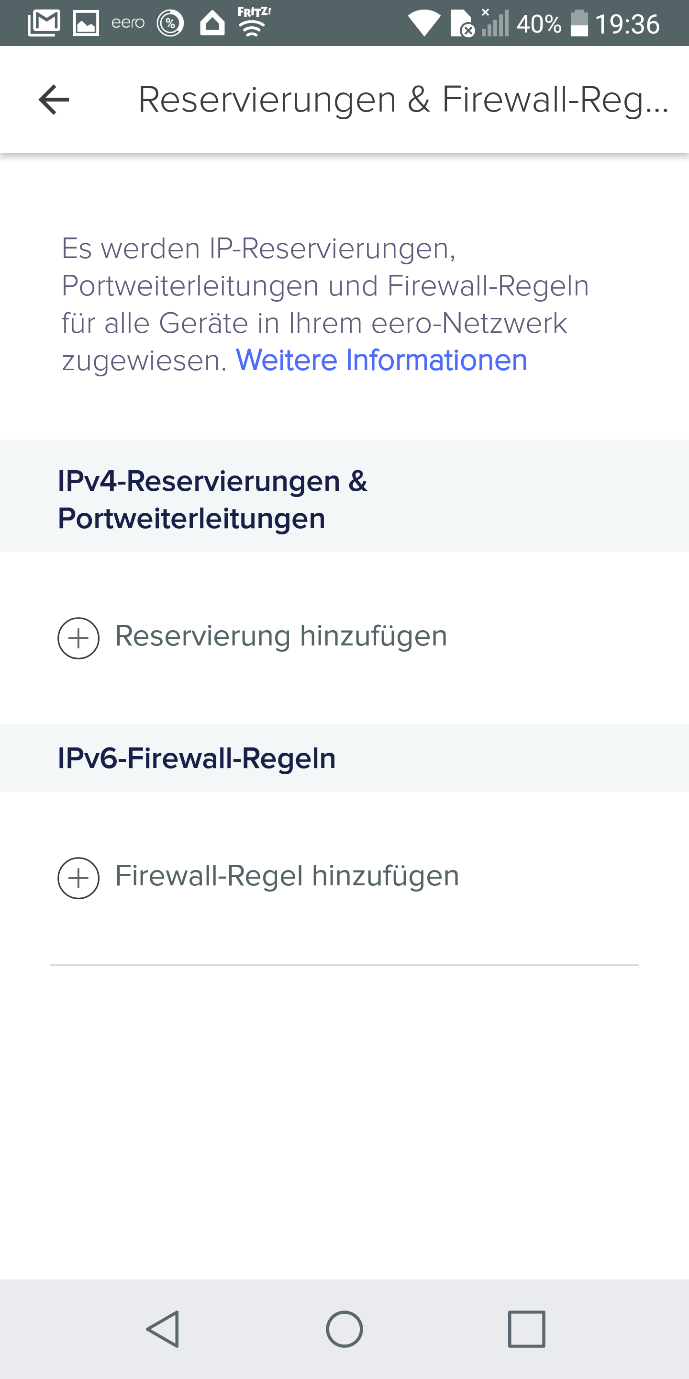Open recent apps with the square button
The width and height of the screenshot is (689, 1379).
tap(526, 1329)
